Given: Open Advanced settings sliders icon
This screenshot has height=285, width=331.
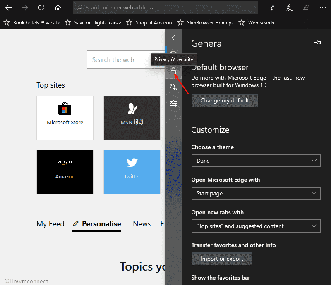Looking at the screenshot, I should tap(173, 104).
